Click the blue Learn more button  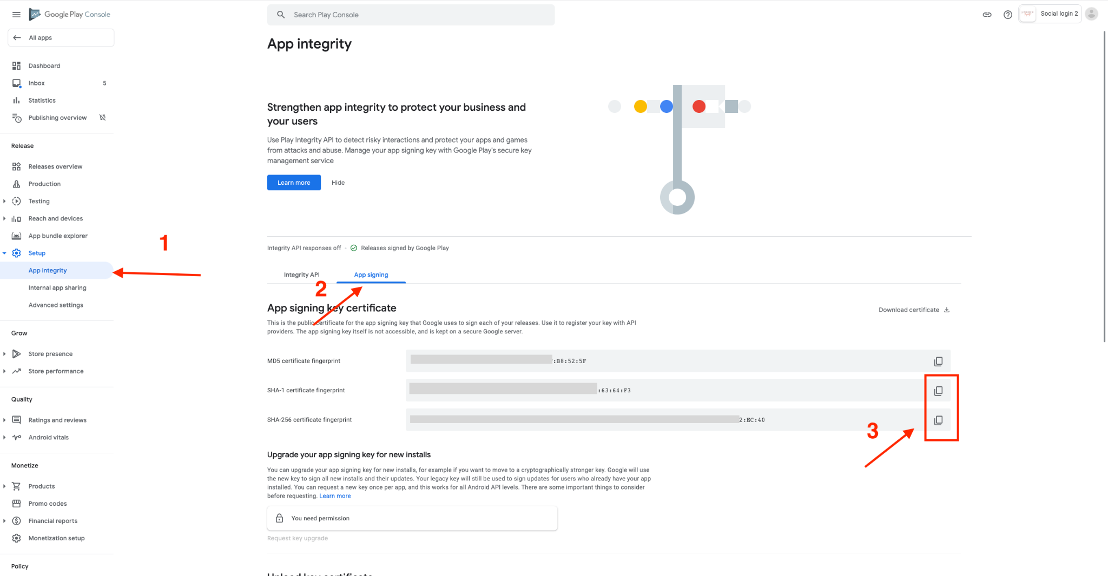(x=294, y=183)
